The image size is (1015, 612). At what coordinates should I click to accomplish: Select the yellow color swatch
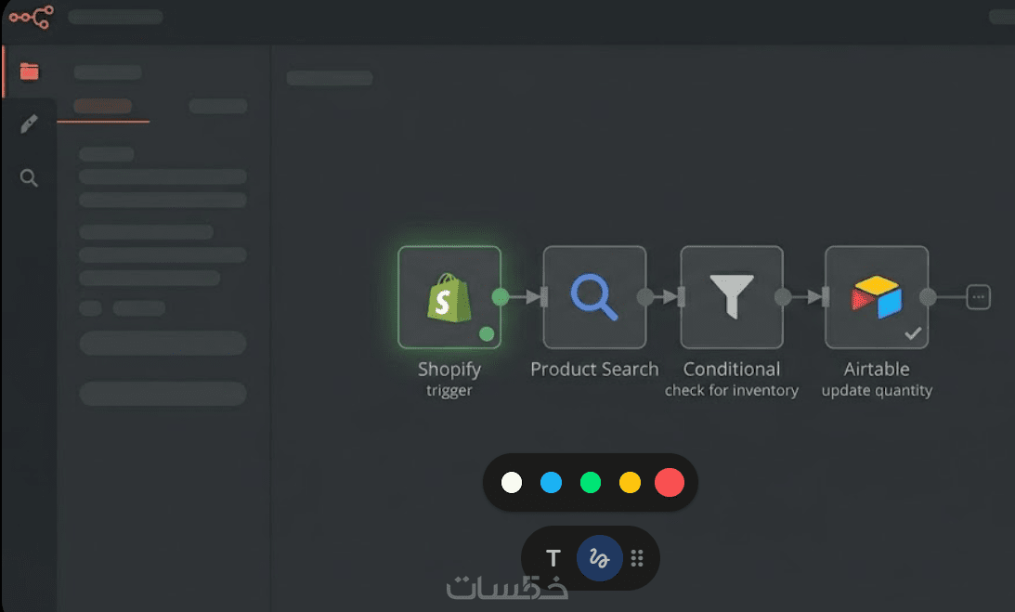pos(631,483)
